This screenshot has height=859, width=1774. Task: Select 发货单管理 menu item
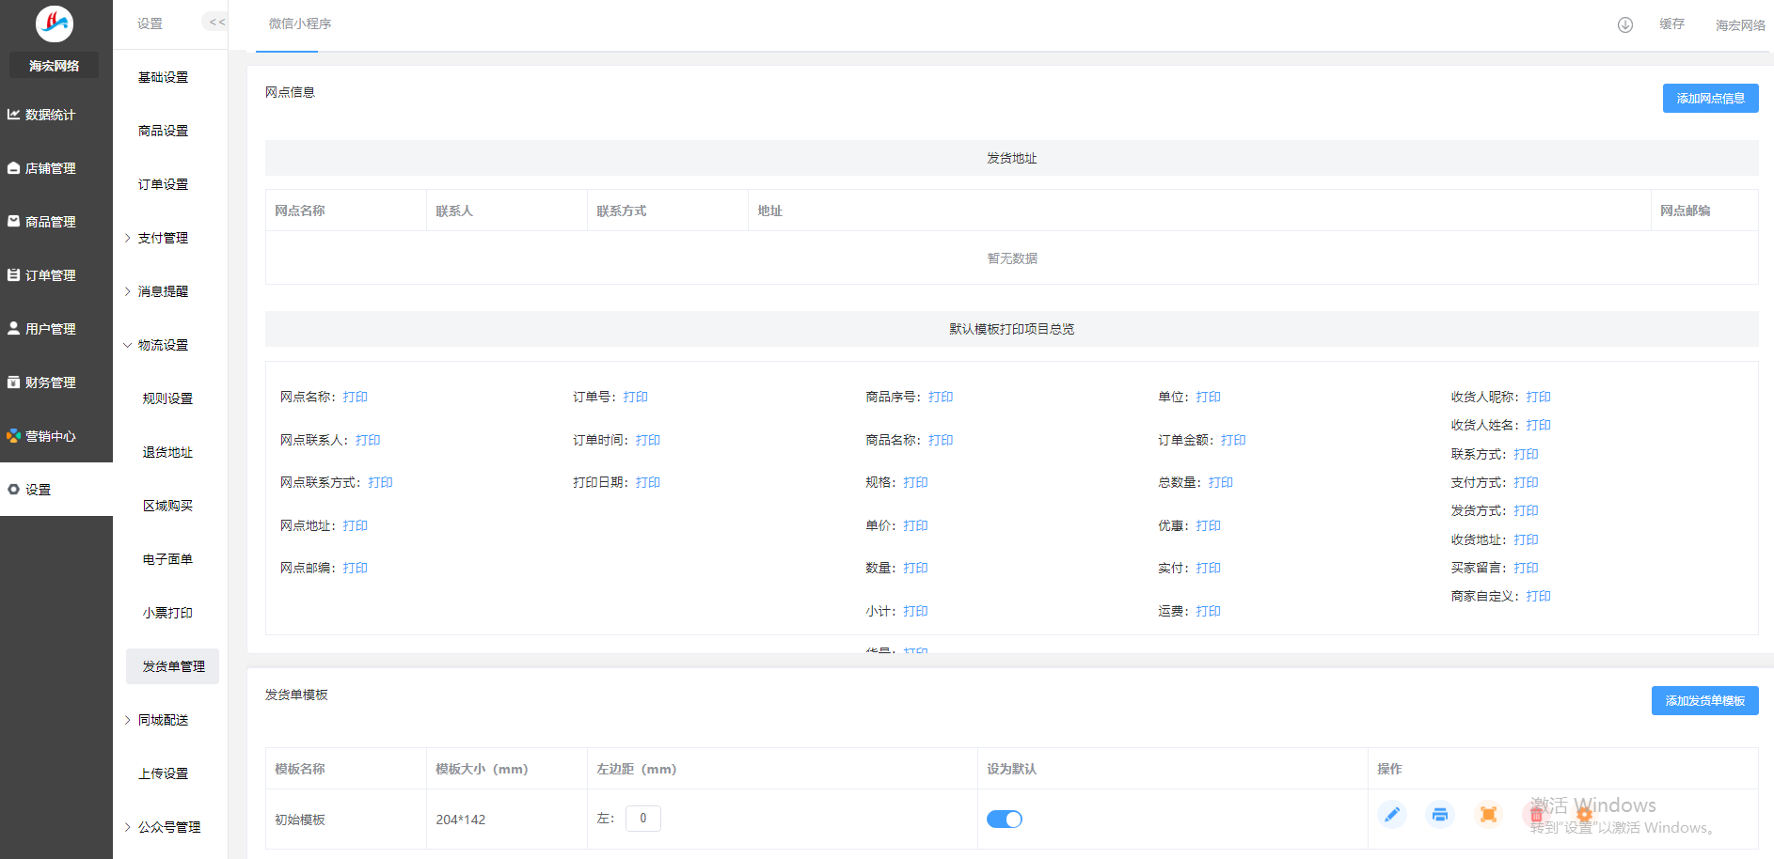[173, 666]
